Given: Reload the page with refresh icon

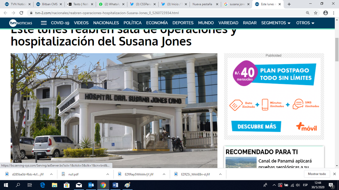Looking at the screenshot, I should 21,13.
